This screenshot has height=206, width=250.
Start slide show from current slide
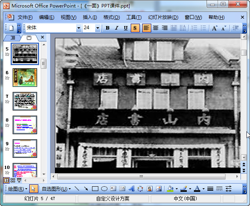click(19, 180)
